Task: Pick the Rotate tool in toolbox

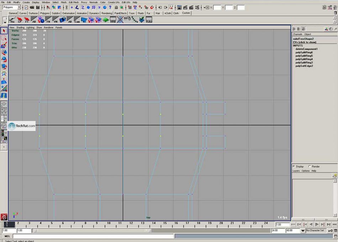Action: pos(4,59)
